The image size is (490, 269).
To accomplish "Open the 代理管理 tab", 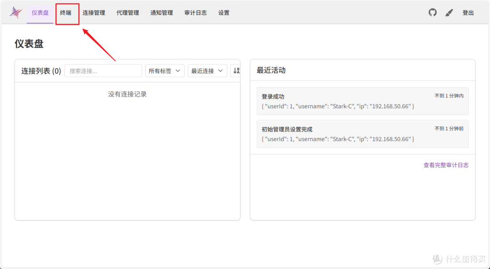I will click(127, 13).
